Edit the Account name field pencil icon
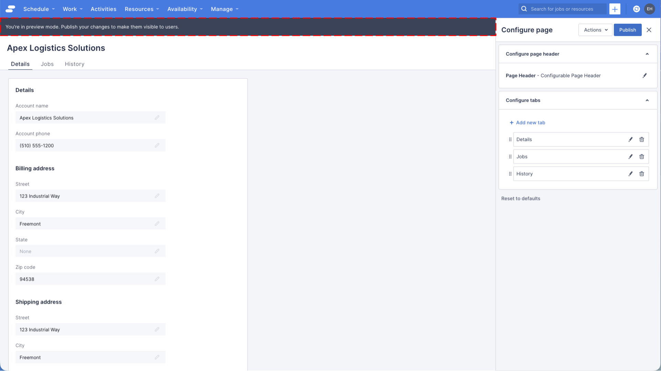The width and height of the screenshot is (661, 371). tap(157, 117)
